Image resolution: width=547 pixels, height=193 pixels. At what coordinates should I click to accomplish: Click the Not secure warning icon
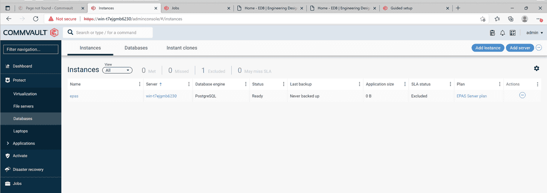pos(51,19)
